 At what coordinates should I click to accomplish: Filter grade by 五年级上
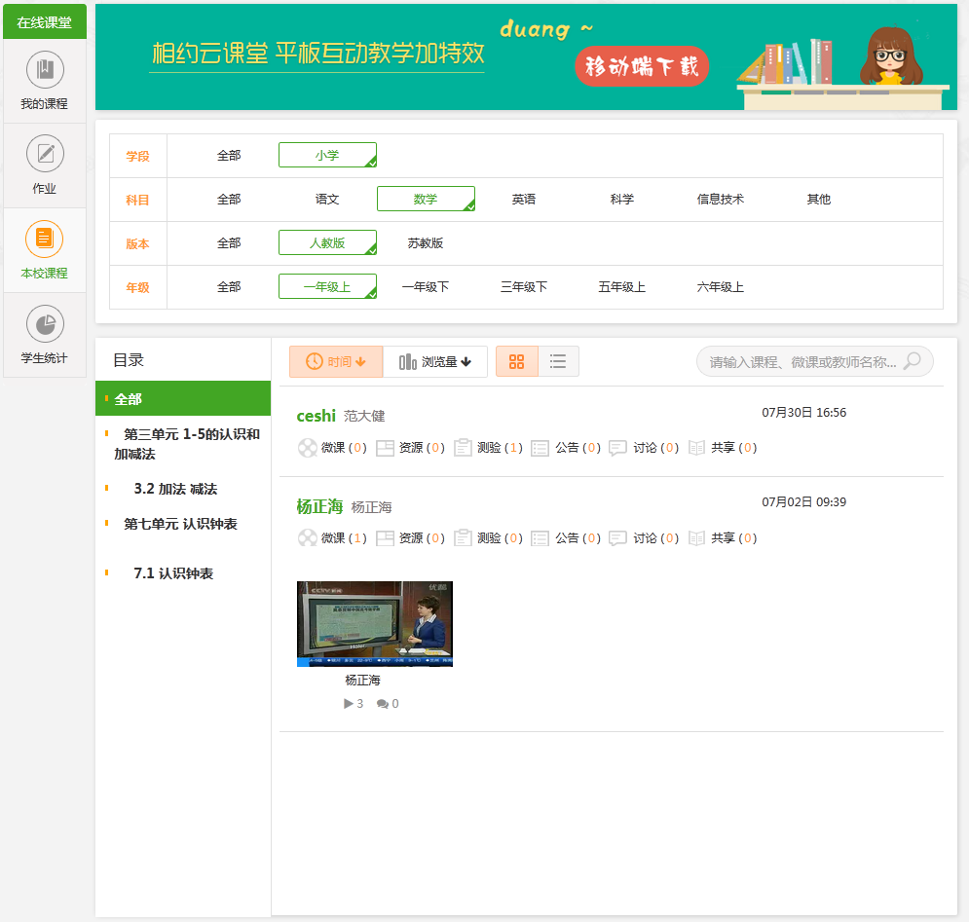pos(621,287)
